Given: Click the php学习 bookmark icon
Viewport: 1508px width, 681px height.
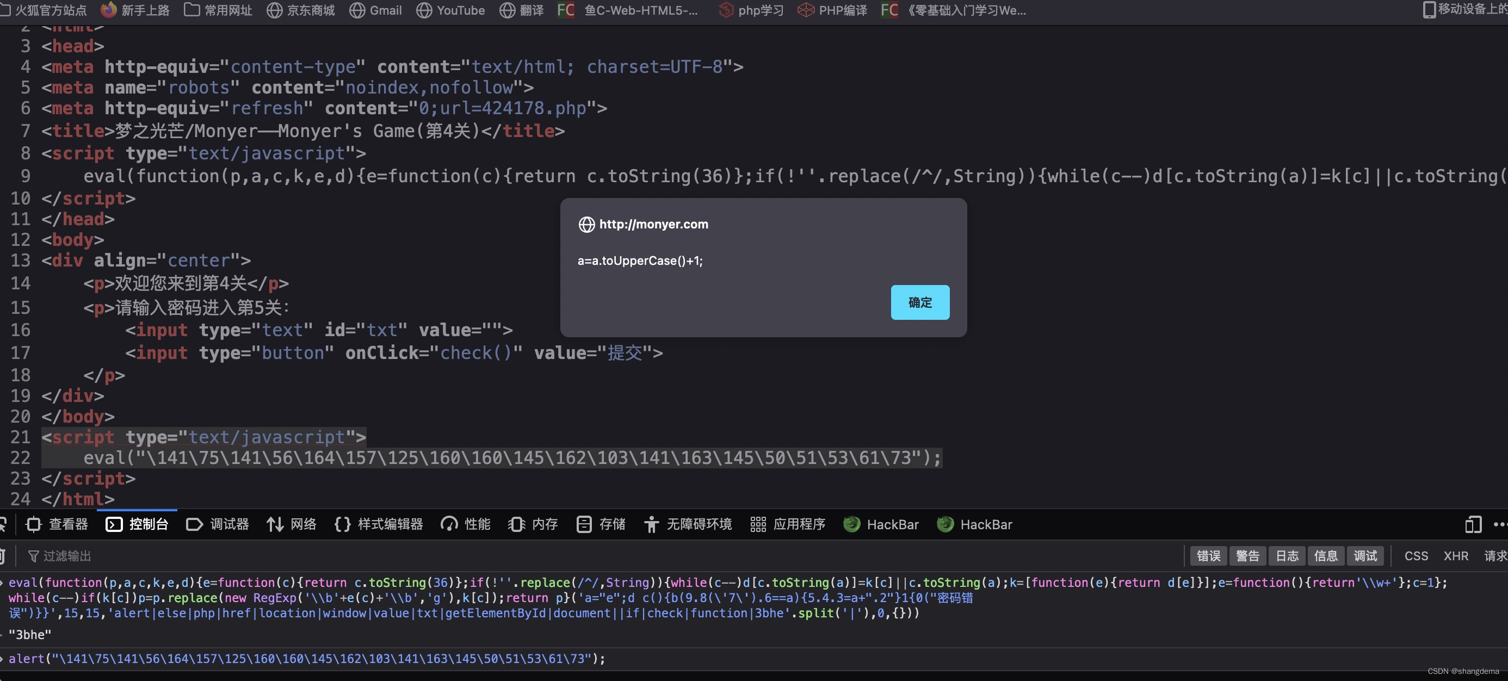Looking at the screenshot, I should (726, 10).
